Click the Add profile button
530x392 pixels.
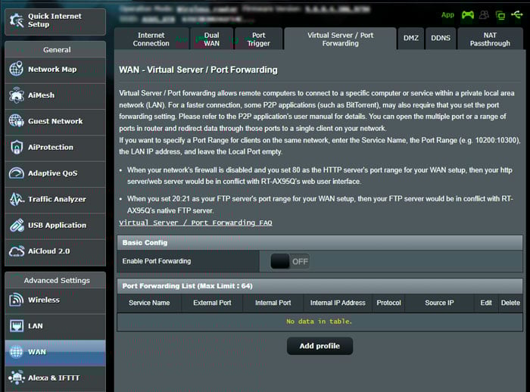pos(320,346)
